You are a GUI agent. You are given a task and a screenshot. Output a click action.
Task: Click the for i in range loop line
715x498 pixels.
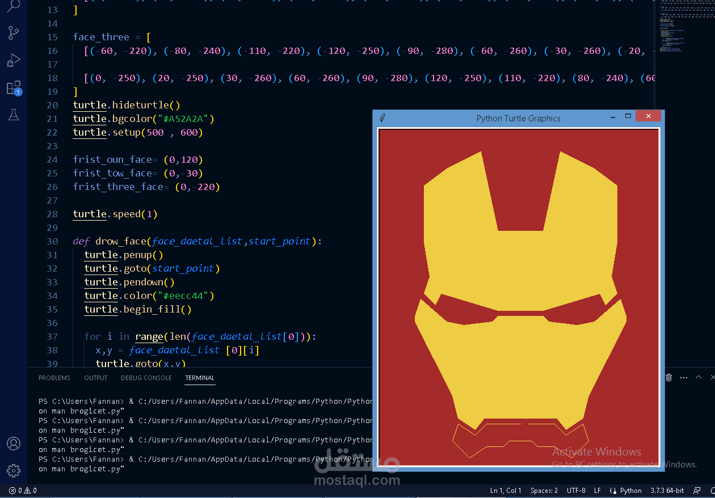pyautogui.click(x=200, y=336)
